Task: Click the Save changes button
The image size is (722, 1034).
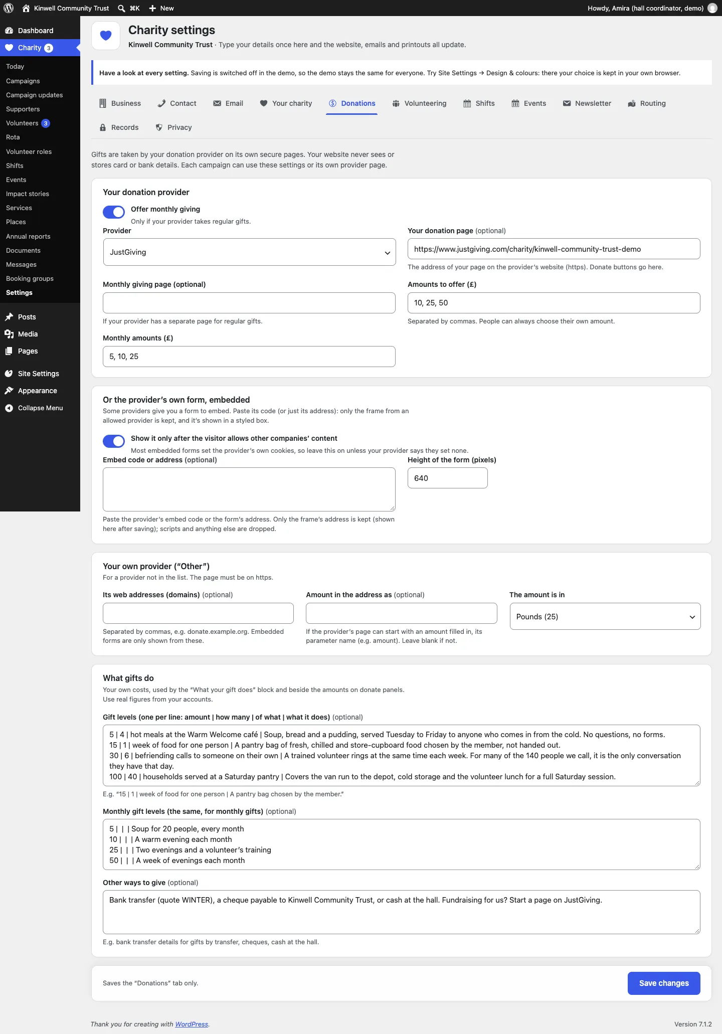Action: 664,983
